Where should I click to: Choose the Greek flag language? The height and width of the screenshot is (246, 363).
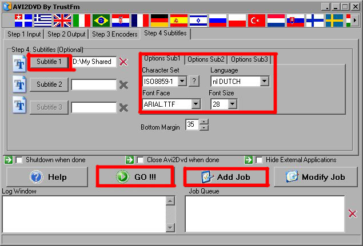coord(43,21)
